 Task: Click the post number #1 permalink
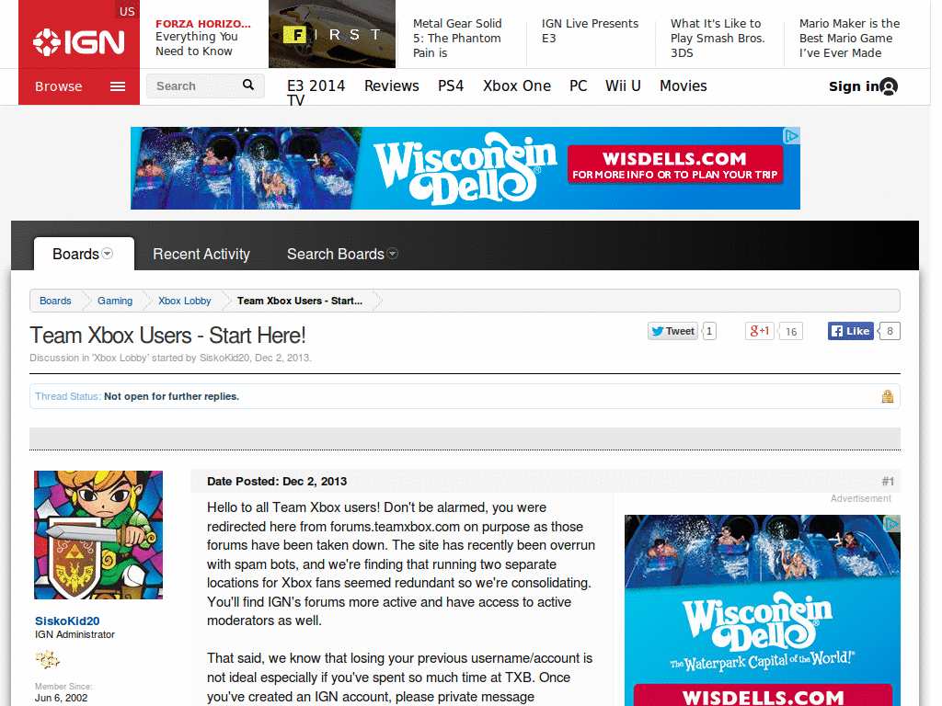pyautogui.click(x=888, y=481)
